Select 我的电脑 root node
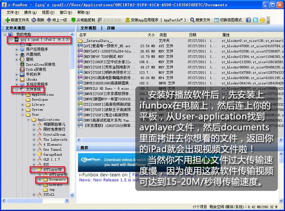285x211 pixels. (23, 34)
